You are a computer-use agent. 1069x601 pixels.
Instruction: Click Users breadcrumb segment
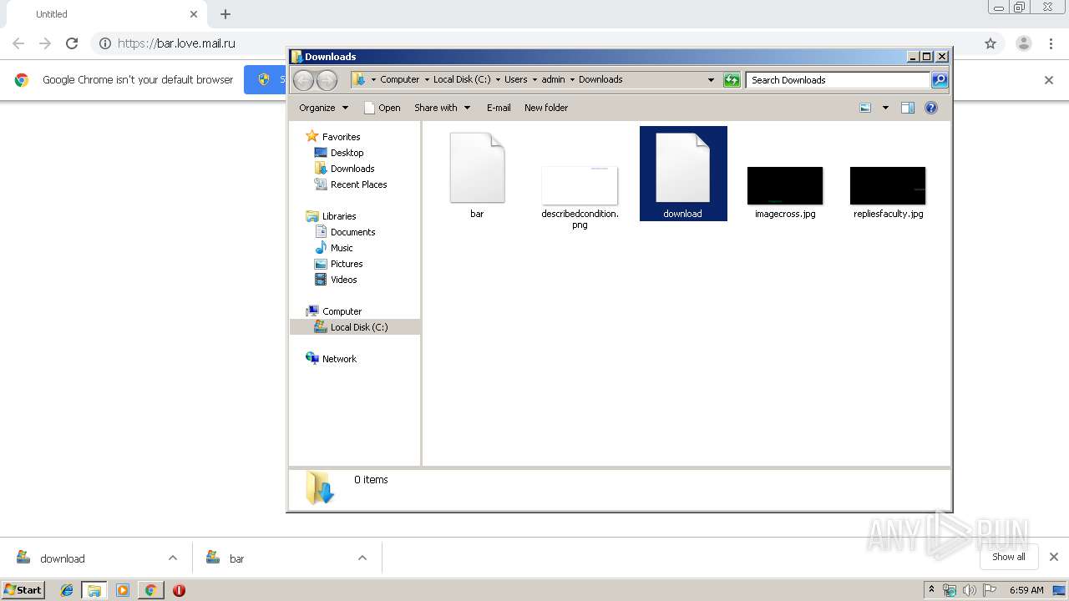pos(515,80)
